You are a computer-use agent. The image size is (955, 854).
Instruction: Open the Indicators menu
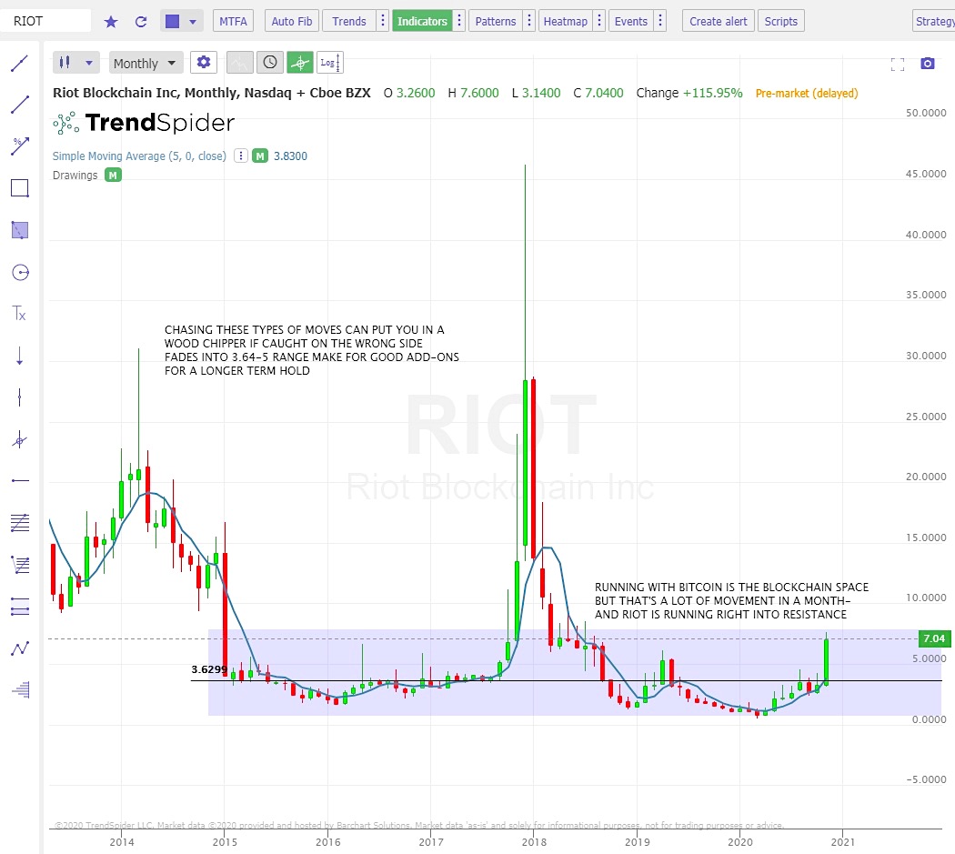(x=422, y=21)
